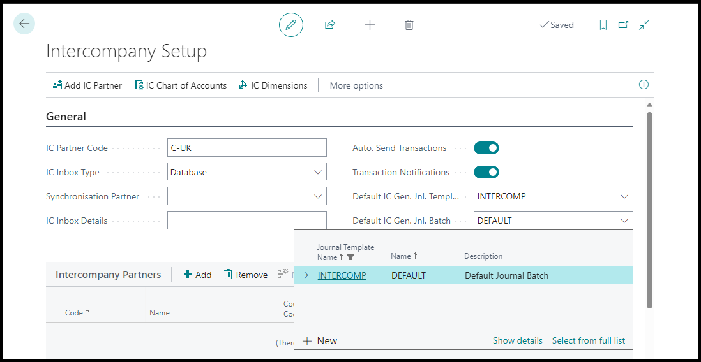Turn off Transaction Notifications toggle
The height and width of the screenshot is (362, 701).
tap(486, 172)
